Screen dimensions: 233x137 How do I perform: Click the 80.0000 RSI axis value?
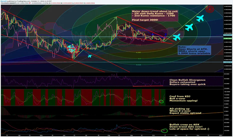[x=226, y=74]
